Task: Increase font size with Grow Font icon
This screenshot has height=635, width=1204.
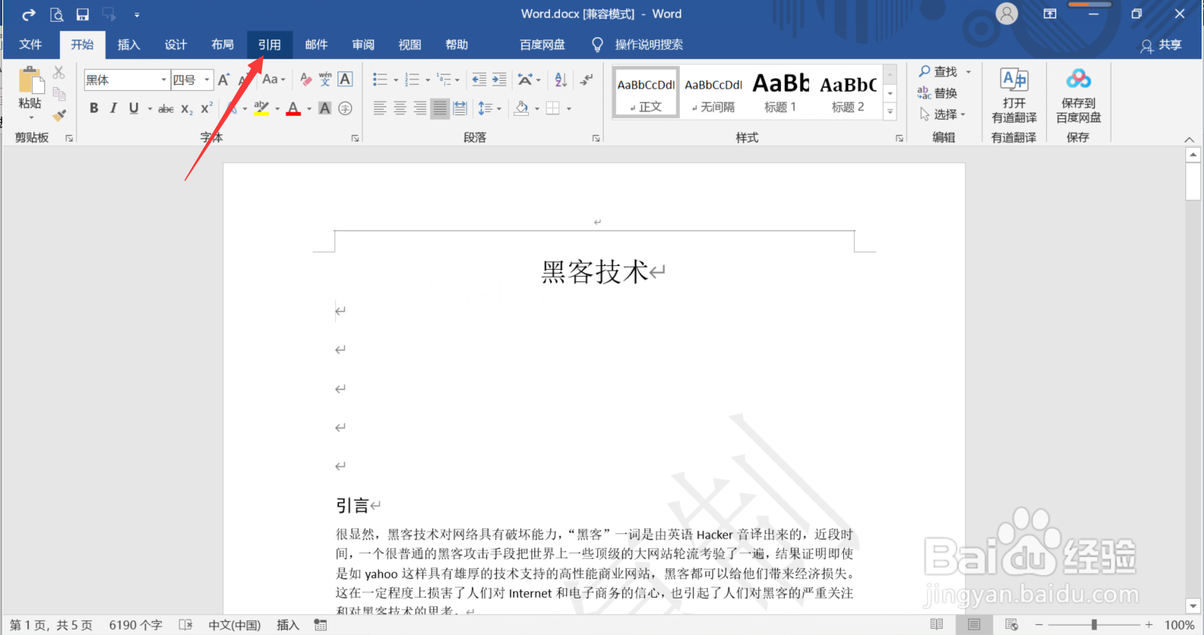Action: coord(224,79)
